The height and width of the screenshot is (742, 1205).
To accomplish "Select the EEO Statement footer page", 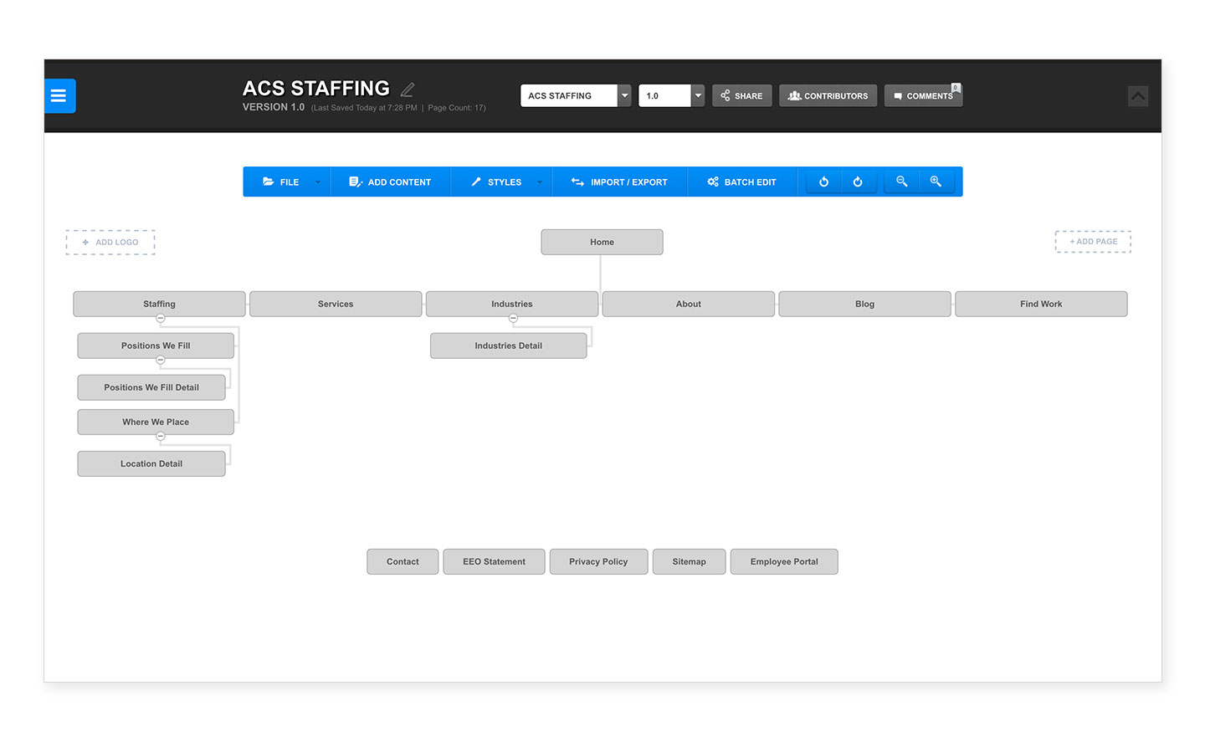I will [495, 562].
